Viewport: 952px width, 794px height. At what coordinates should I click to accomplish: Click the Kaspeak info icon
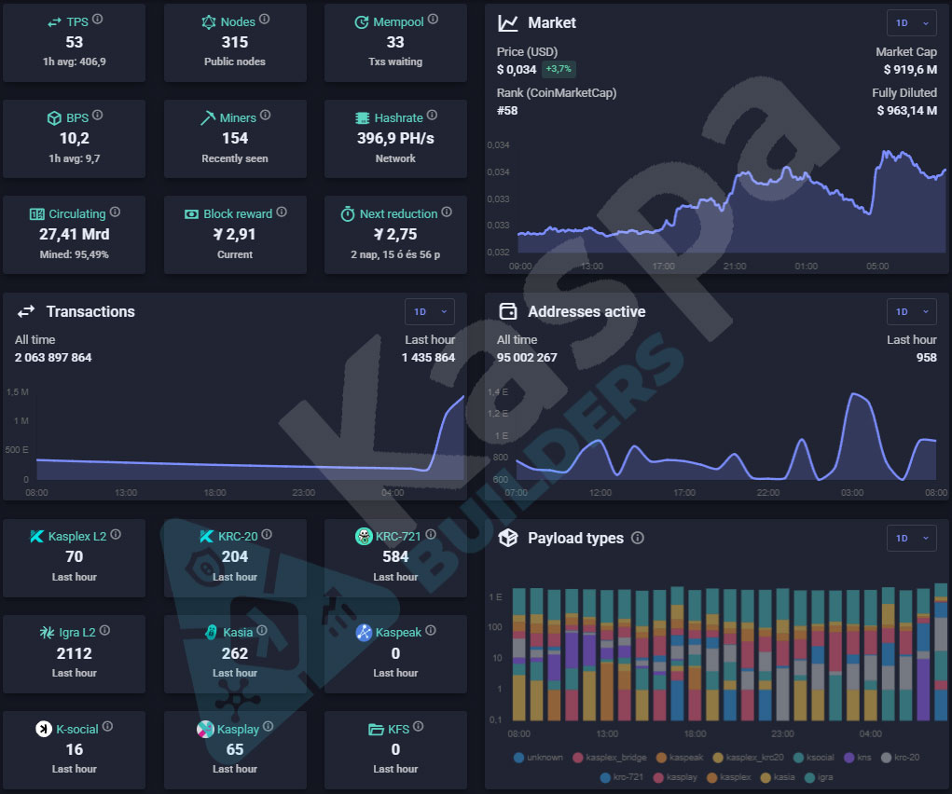click(431, 630)
